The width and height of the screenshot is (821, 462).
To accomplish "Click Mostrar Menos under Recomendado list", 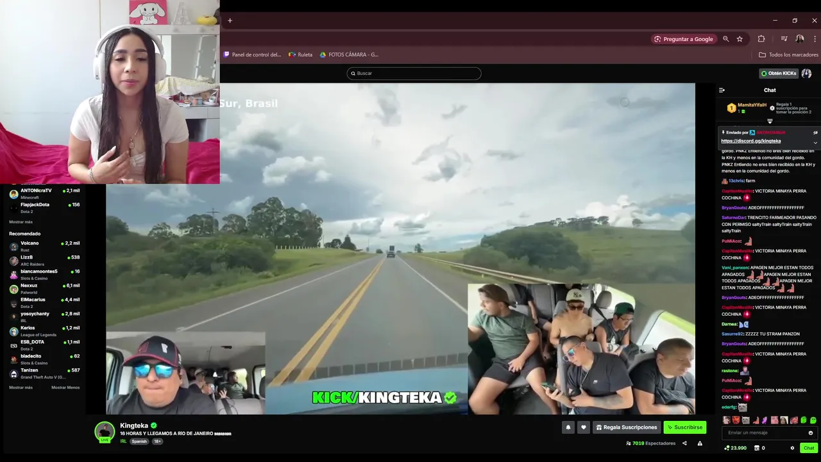I will (65, 388).
